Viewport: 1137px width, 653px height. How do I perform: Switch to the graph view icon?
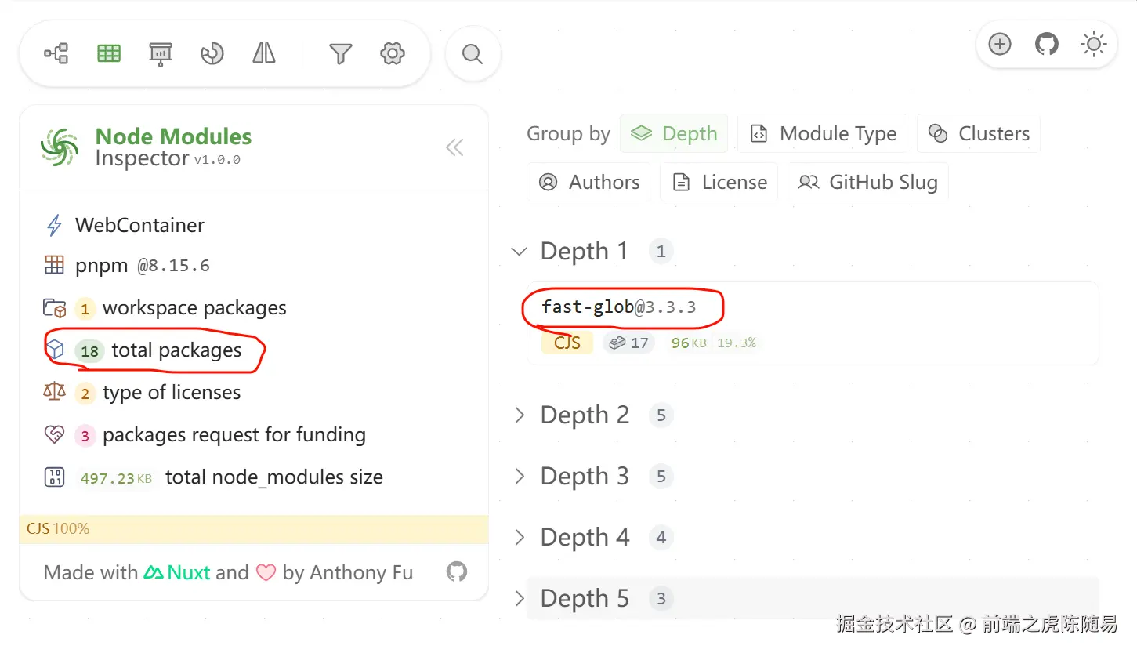tap(56, 53)
